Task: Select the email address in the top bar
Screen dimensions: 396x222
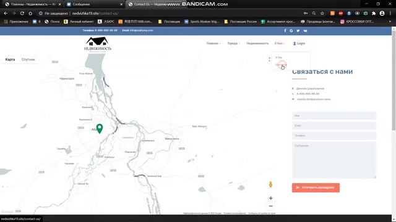Action: (142, 30)
